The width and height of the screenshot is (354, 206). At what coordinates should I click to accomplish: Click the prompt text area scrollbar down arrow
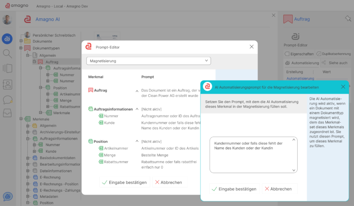pyautogui.click(x=294, y=170)
